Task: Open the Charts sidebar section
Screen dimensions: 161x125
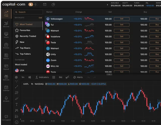Action: tap(6, 35)
